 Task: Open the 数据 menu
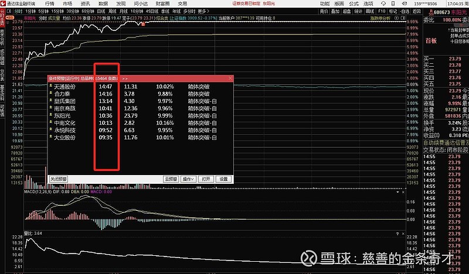103,4
